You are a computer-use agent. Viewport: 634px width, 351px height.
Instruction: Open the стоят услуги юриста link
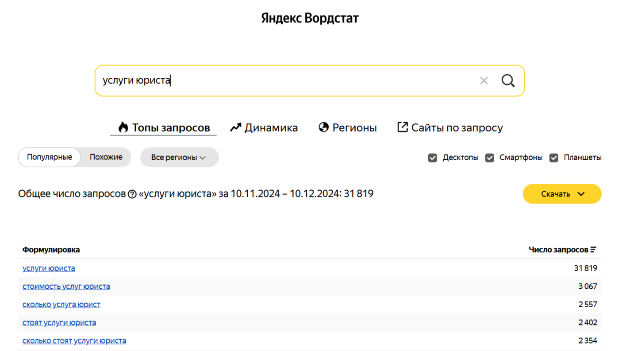click(x=59, y=322)
